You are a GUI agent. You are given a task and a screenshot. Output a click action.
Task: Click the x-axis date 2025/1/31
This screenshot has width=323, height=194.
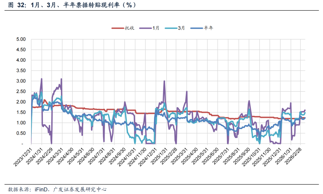[x=159, y=156]
